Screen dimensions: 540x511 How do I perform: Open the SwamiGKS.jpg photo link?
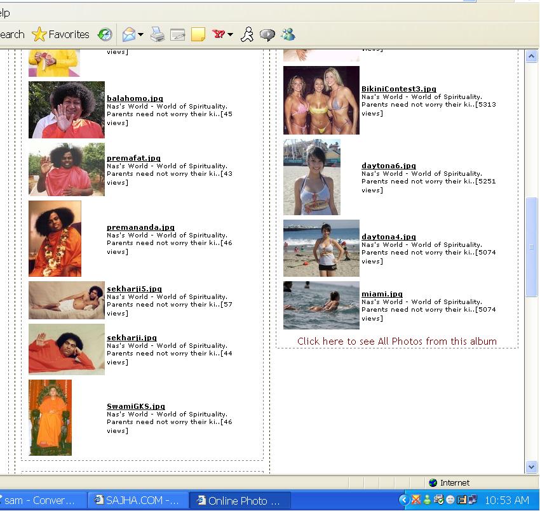tap(136, 406)
